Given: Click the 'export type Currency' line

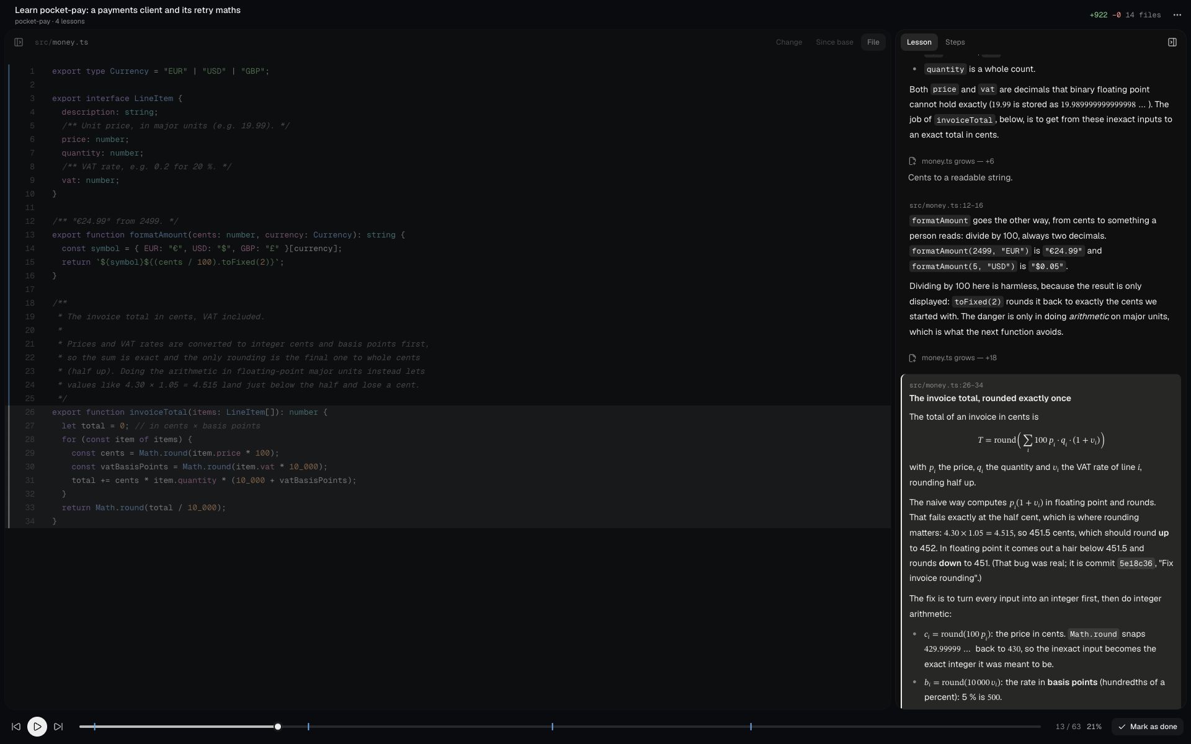Looking at the screenshot, I should tap(161, 71).
